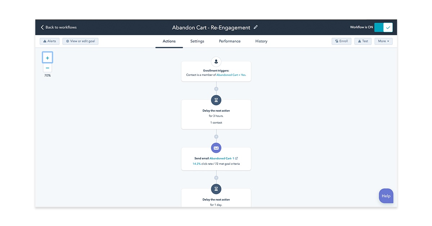Switch to the Settings tab

(x=197, y=41)
